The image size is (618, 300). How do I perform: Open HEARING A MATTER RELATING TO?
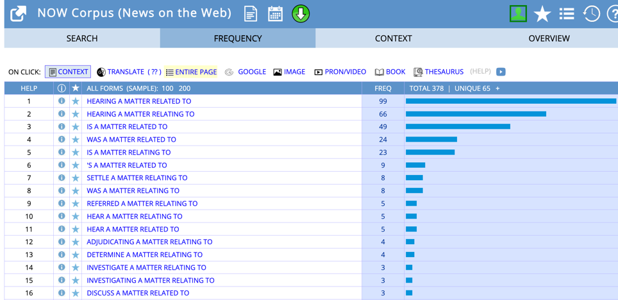pyautogui.click(x=140, y=114)
